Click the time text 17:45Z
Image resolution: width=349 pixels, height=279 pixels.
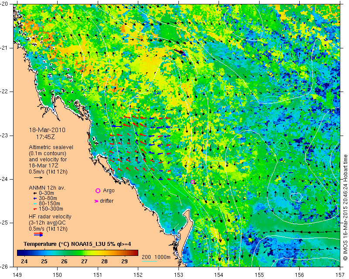click(45, 137)
